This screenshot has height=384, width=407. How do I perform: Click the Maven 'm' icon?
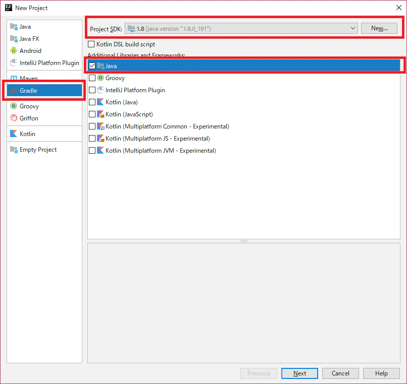pos(14,78)
